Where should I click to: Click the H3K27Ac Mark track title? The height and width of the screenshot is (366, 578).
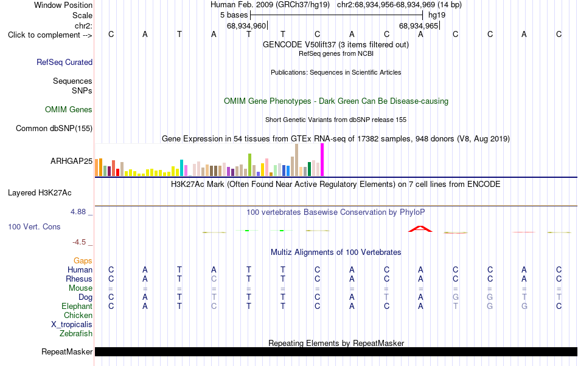point(336,185)
